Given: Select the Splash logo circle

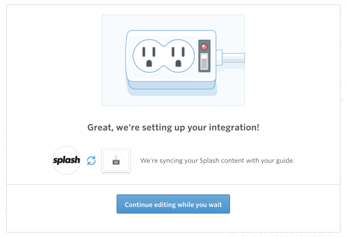Looking at the screenshot, I should pos(66,160).
